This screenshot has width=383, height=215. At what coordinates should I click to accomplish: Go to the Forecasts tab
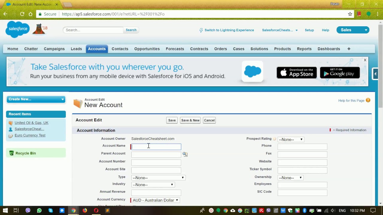tap(175, 49)
